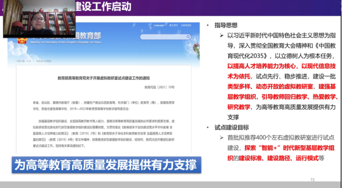Select the speaker's webcam video thumbnail

39,19
